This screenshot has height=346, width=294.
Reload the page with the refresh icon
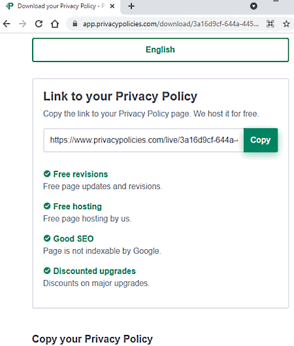coord(39,24)
